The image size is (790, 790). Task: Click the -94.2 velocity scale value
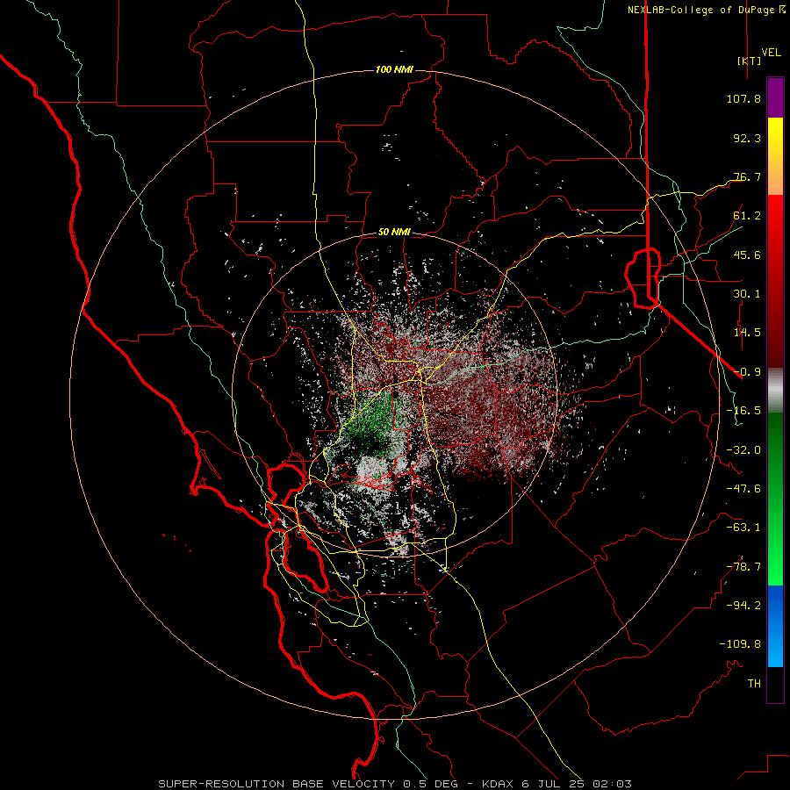pos(743,606)
